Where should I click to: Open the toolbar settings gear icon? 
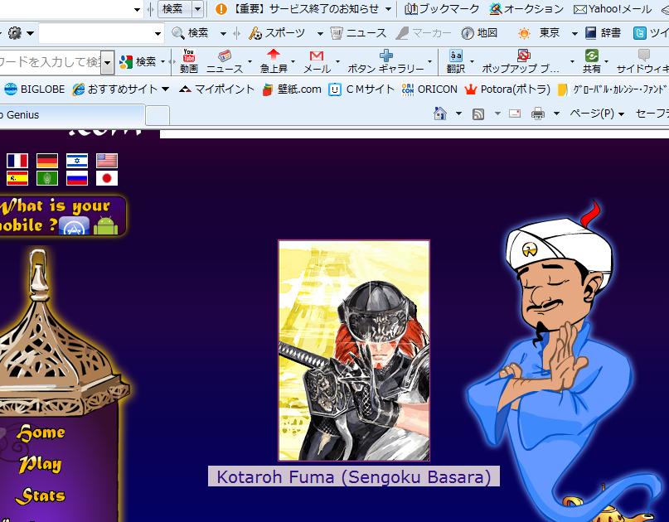click(x=14, y=33)
